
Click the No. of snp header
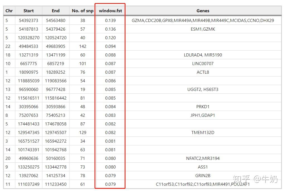(x=83, y=11)
